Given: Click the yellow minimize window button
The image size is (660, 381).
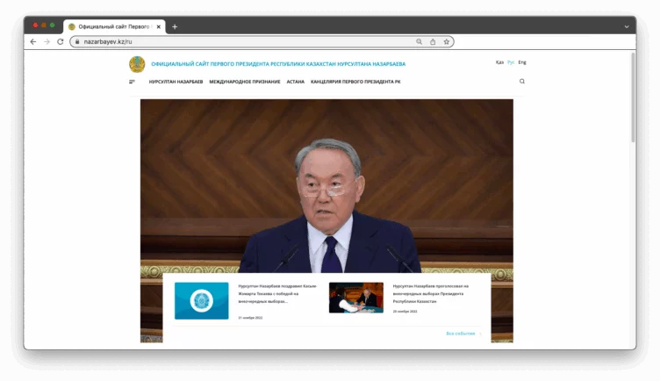Looking at the screenshot, I should [x=44, y=25].
